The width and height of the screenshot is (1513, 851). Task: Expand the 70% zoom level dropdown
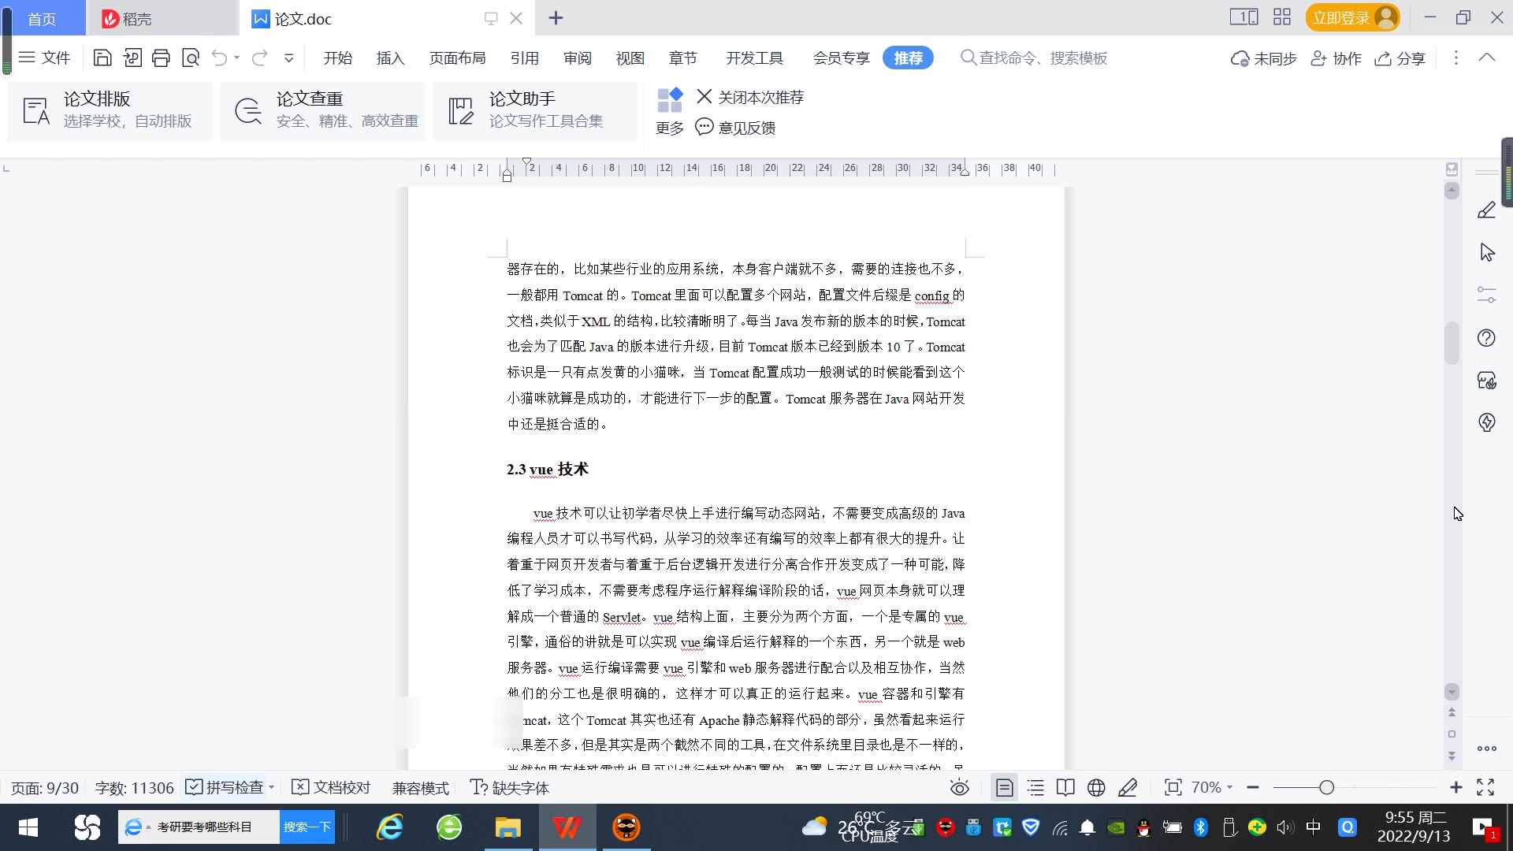(x=1212, y=788)
